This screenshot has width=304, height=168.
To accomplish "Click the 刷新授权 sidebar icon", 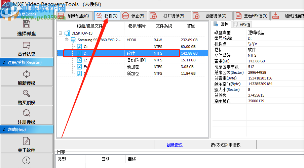I will point(27,74).
